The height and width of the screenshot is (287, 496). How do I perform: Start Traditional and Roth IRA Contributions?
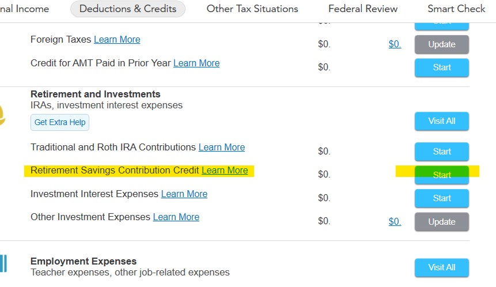point(442,152)
